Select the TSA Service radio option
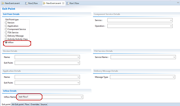The image size is (180, 106). (6, 33)
